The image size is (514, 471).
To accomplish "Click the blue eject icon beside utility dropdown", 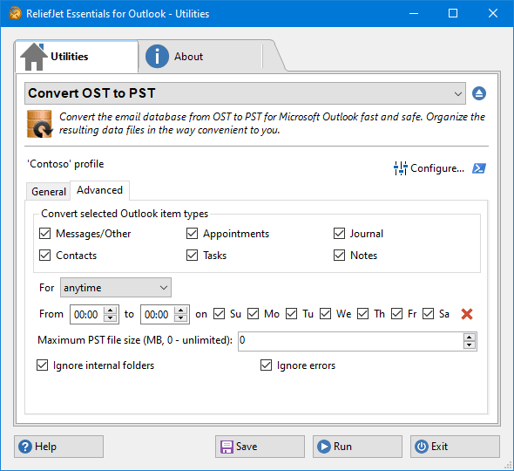I will (479, 93).
